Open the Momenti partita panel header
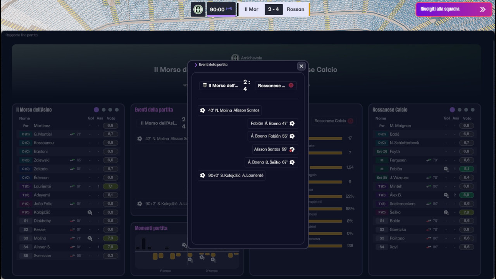The height and width of the screenshot is (279, 496). tap(151, 228)
